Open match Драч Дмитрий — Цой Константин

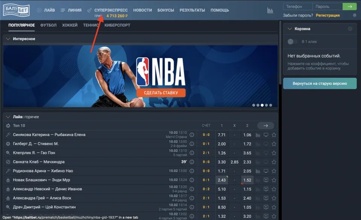pos(44,207)
